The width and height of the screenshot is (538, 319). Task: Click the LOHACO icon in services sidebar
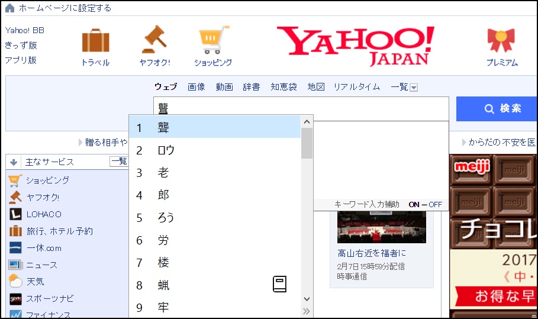[x=15, y=214]
